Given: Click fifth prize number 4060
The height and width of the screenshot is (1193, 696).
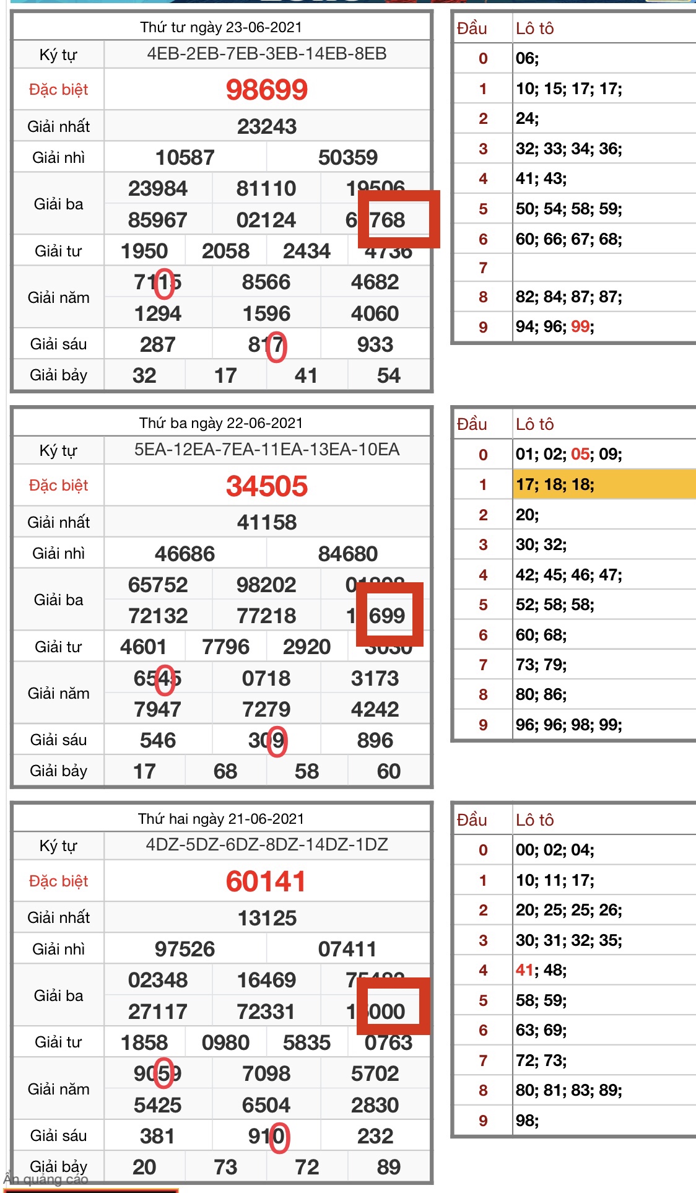Looking at the screenshot, I should point(375,313).
